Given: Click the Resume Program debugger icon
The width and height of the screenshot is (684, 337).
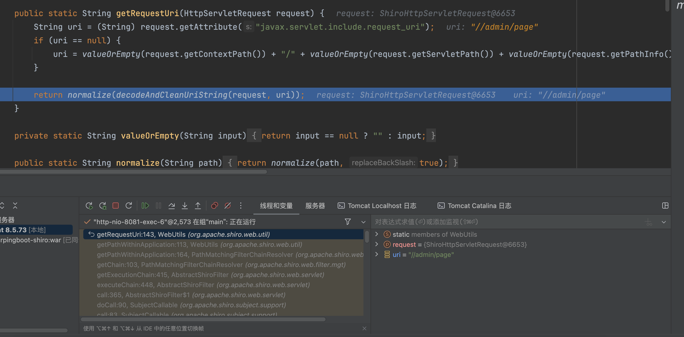Looking at the screenshot, I should [145, 206].
